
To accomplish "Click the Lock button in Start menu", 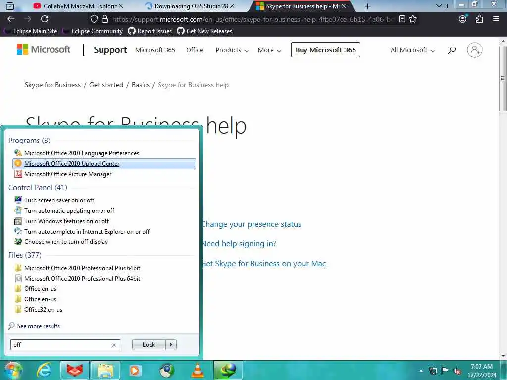I will [x=149, y=345].
